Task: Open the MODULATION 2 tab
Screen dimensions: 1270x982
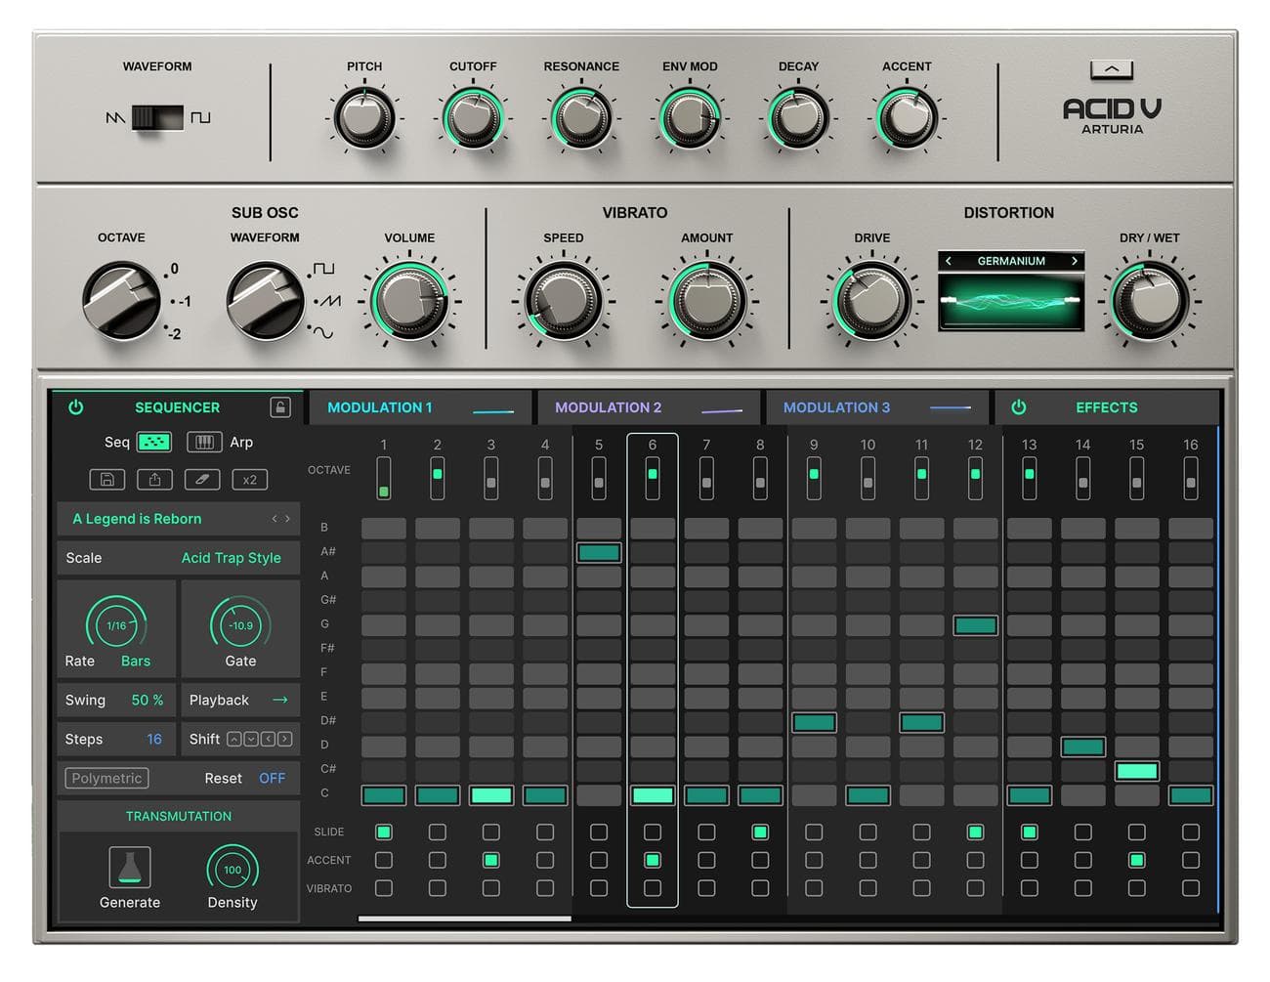Action: pyautogui.click(x=609, y=406)
